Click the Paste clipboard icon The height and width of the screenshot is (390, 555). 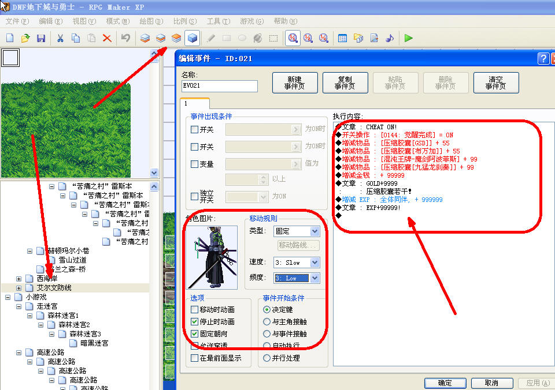pyautogui.click(x=91, y=38)
